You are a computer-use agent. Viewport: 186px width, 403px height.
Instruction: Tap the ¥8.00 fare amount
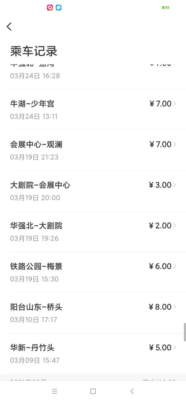[x=161, y=307]
